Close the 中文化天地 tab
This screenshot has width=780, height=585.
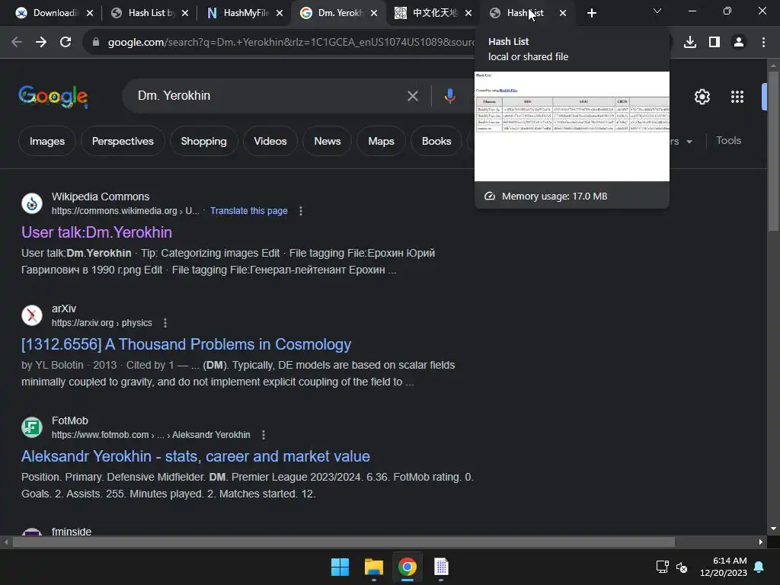click(468, 13)
